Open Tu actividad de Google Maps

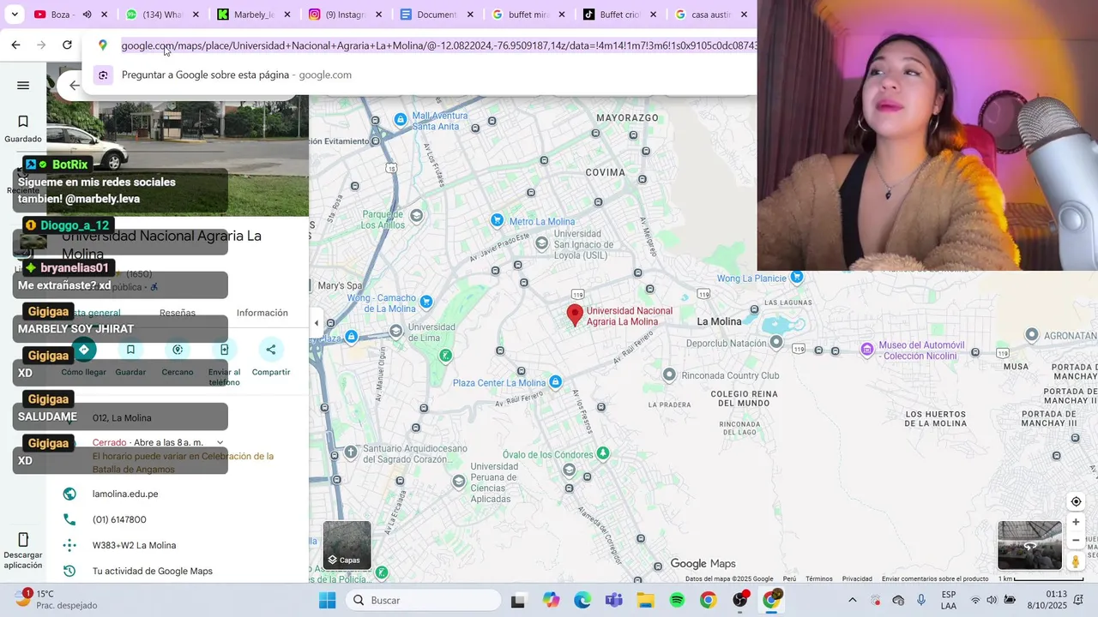tap(153, 571)
